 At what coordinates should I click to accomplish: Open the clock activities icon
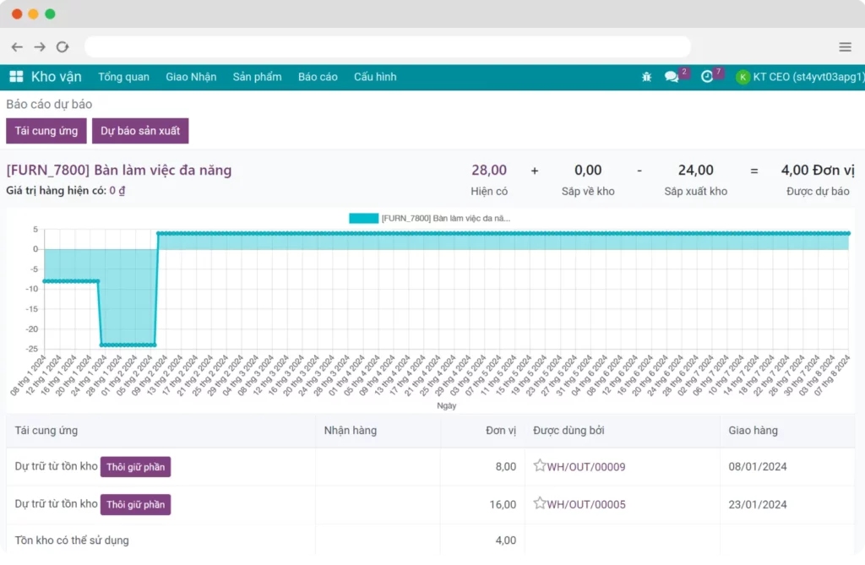pos(707,77)
